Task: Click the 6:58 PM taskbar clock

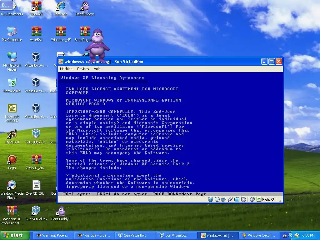Action: [308, 236]
